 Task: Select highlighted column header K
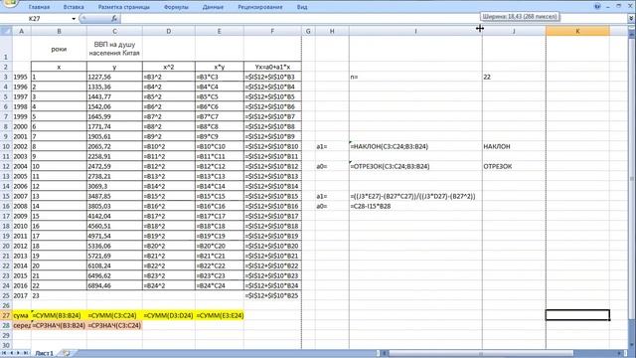[x=577, y=31]
